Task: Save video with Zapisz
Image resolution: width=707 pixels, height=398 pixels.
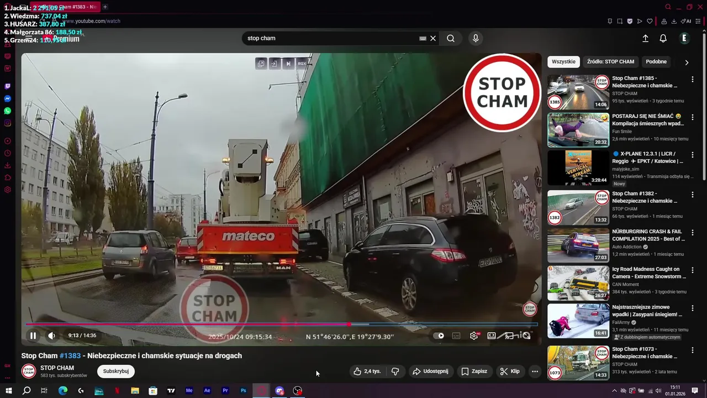Action: click(x=474, y=371)
